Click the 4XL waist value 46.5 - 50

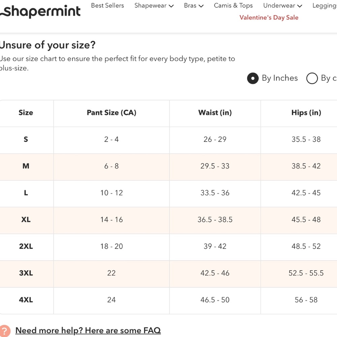[x=215, y=300]
